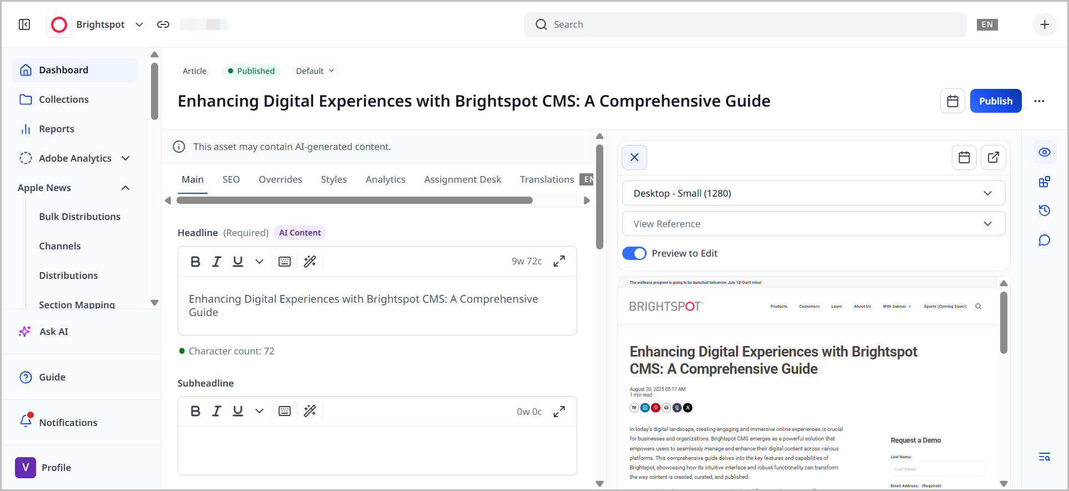The height and width of the screenshot is (491, 1069).
Task: Click the AI magic wand in Headline toolbar
Action: [310, 261]
